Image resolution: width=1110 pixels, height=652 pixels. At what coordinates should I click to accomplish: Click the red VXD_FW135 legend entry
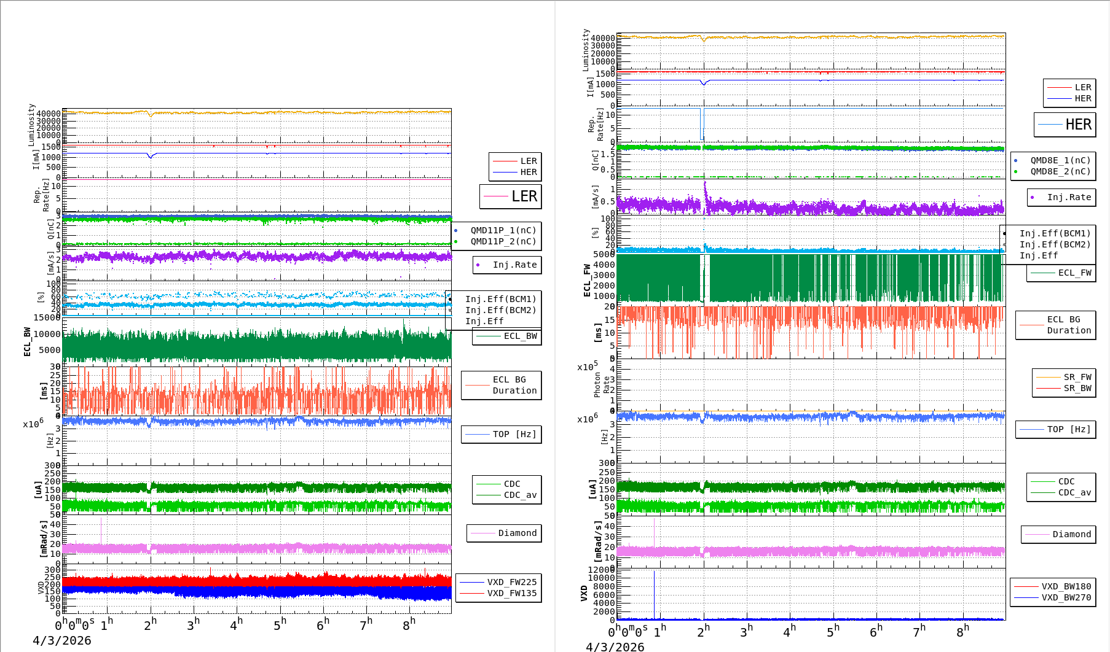click(x=511, y=593)
